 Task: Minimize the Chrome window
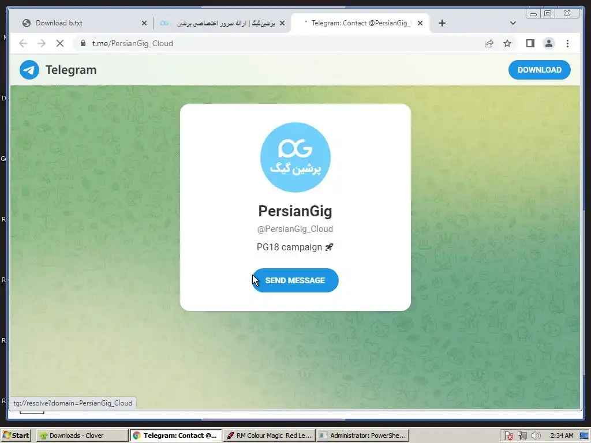533,14
